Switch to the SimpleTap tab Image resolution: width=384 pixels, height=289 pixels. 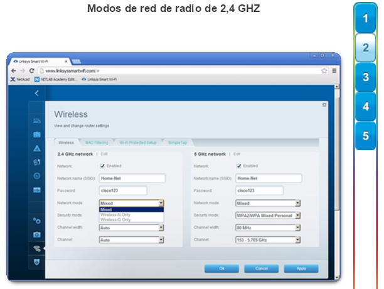pyautogui.click(x=178, y=143)
